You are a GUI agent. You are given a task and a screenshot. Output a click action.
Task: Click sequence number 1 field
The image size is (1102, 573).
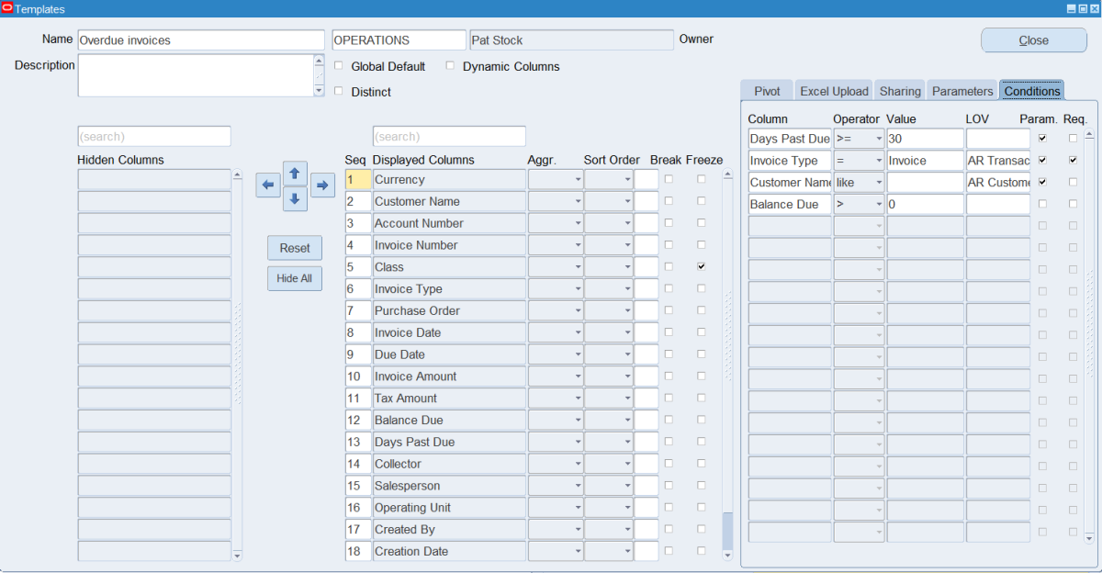click(357, 180)
